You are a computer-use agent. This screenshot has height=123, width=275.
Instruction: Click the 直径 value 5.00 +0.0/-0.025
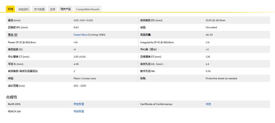(83, 20)
